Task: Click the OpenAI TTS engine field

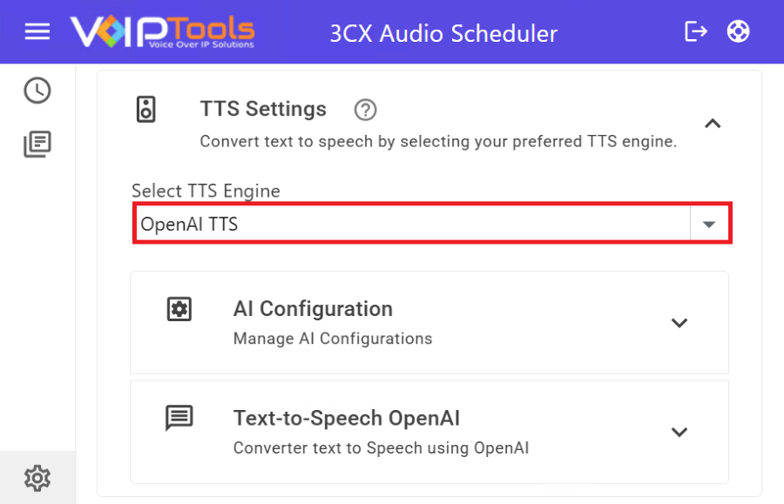Action: [409, 225]
